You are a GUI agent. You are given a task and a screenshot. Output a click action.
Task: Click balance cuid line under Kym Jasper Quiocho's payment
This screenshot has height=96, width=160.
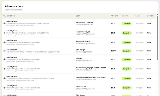[20, 25]
